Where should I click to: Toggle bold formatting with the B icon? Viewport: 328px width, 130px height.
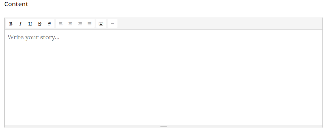(11, 24)
